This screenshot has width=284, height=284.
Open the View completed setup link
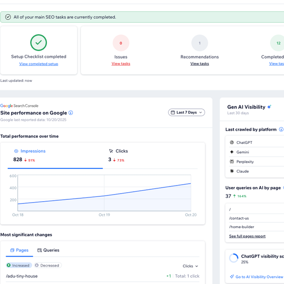[39, 64]
